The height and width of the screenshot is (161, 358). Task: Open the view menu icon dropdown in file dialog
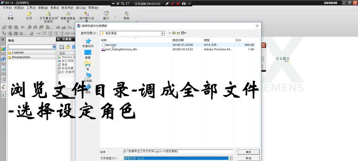[x=184, y=33]
